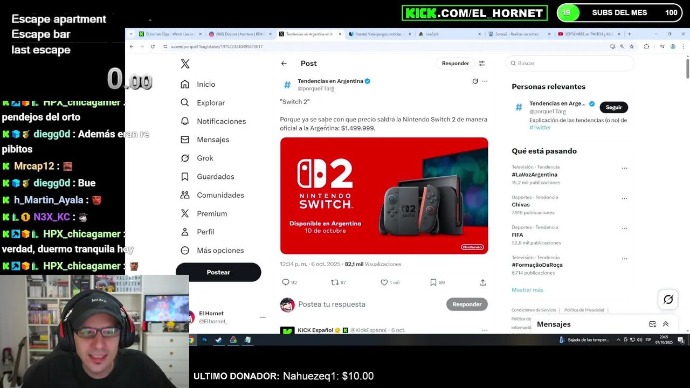The width and height of the screenshot is (690, 388).
Task: Open more options for #LaVozArgentina trend
Action: pyautogui.click(x=624, y=168)
